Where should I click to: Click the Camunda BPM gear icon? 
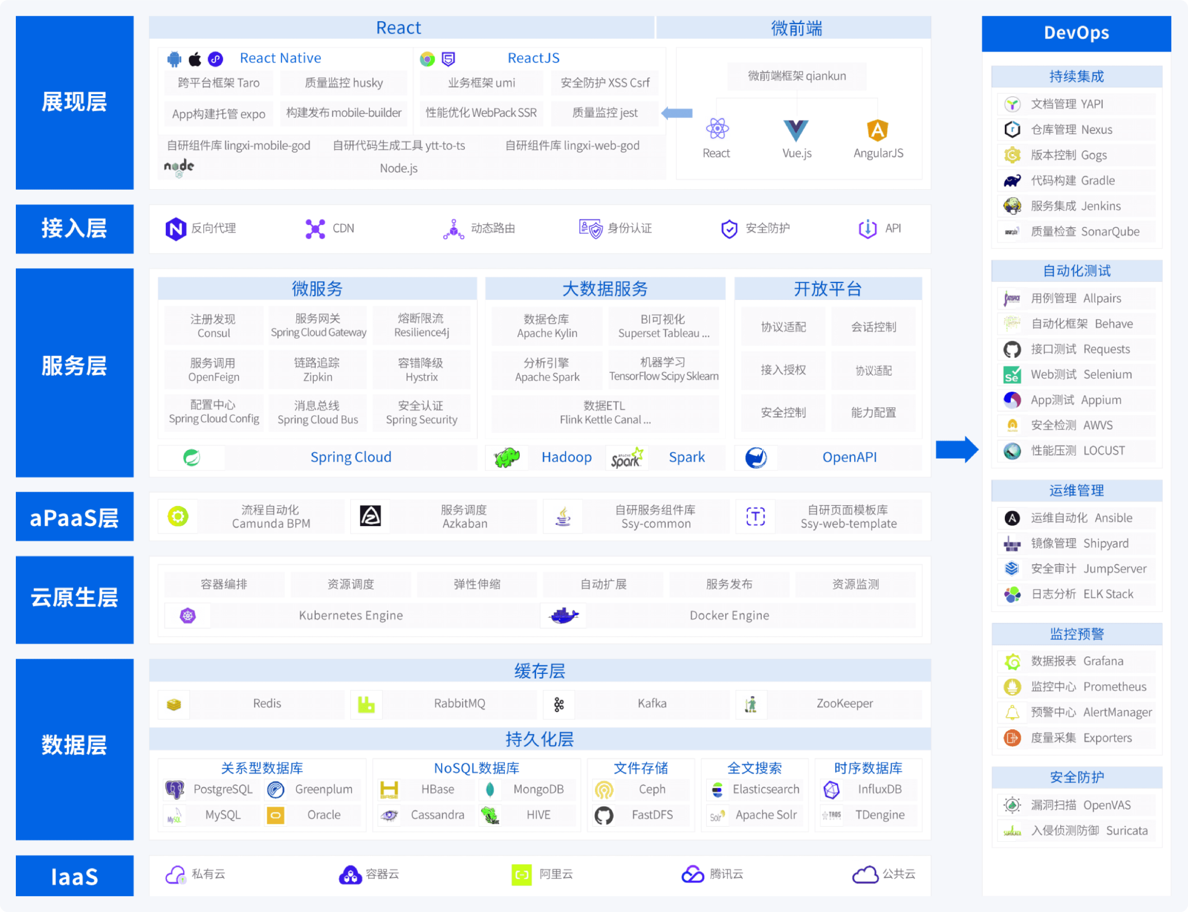click(178, 516)
